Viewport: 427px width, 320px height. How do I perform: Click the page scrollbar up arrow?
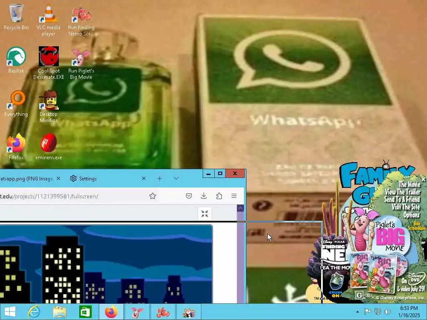click(240, 208)
